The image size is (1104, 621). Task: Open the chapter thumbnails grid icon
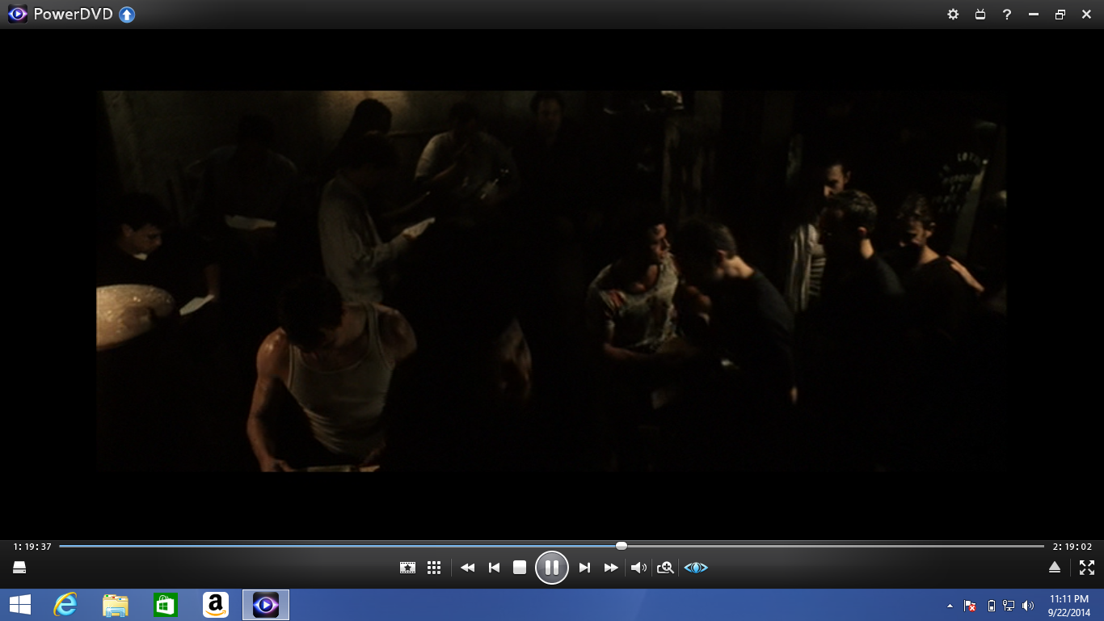click(x=433, y=568)
